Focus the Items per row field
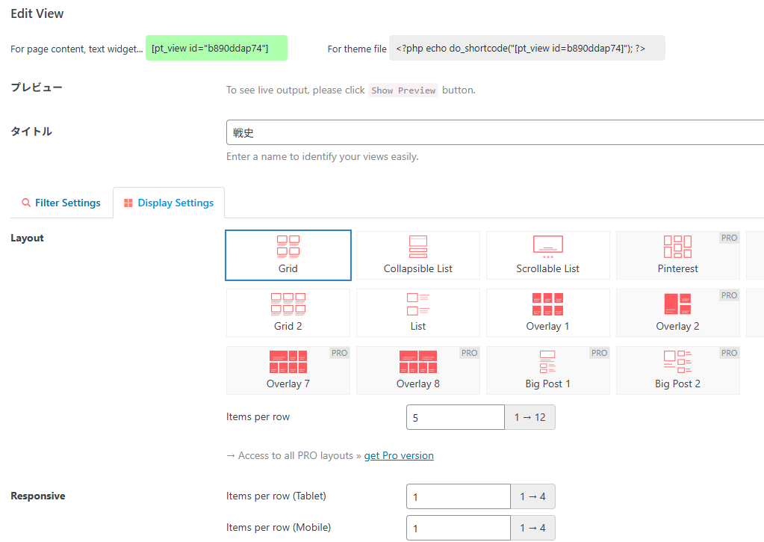 pos(455,417)
